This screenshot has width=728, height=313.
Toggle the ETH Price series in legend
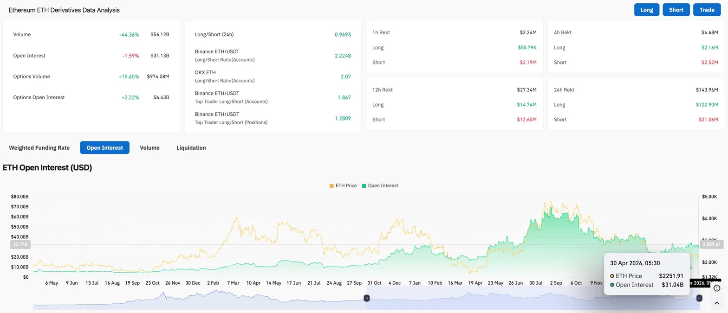346,185
